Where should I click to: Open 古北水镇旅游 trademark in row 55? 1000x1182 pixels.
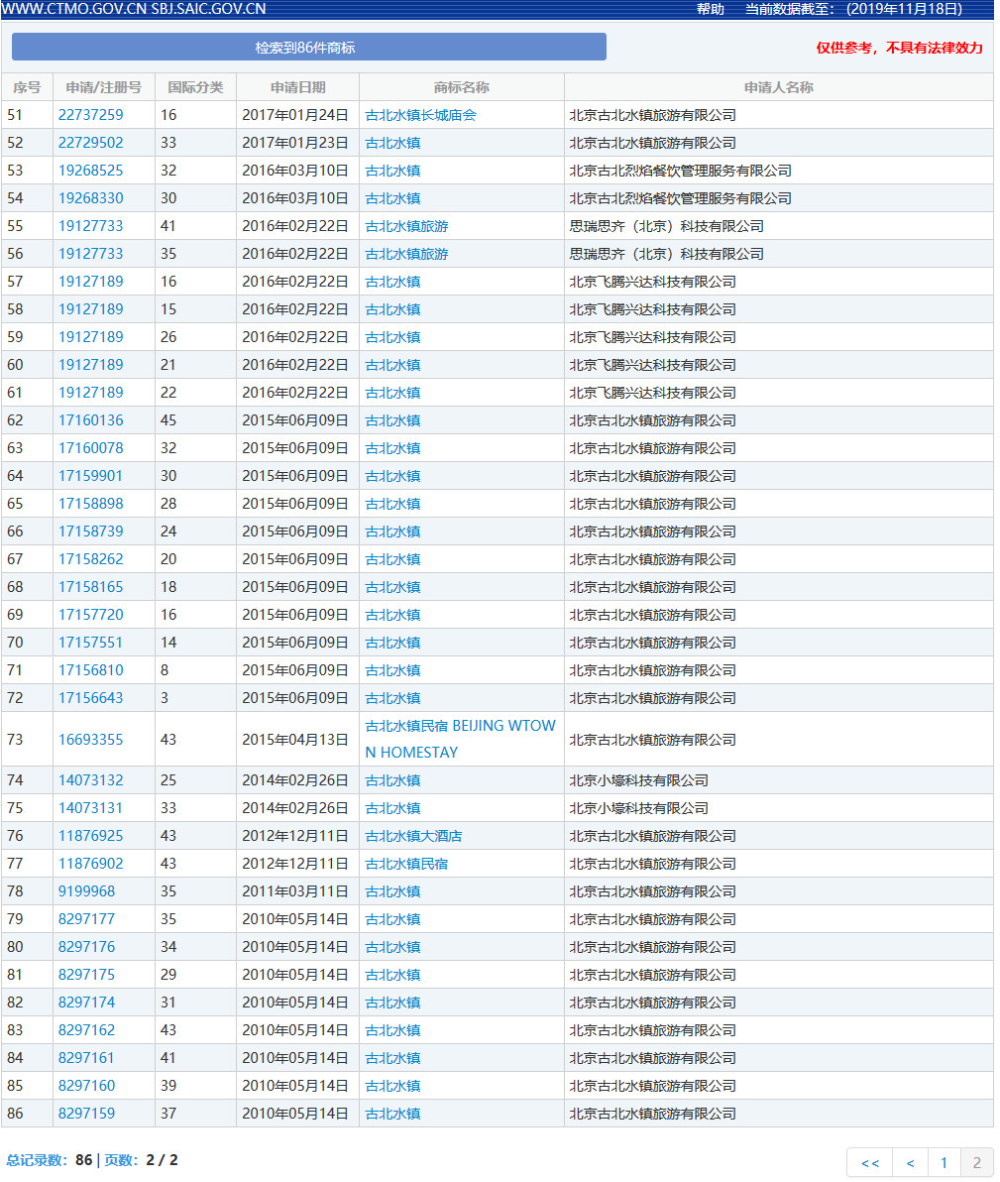pyautogui.click(x=407, y=226)
